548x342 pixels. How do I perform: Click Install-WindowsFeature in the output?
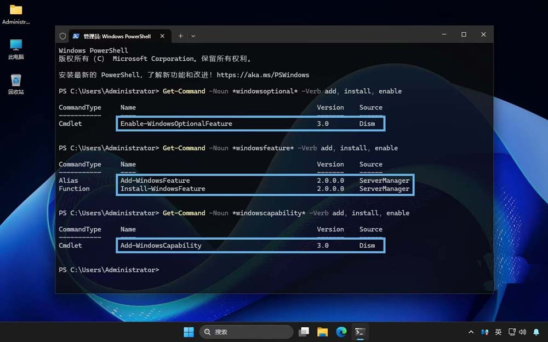(163, 188)
